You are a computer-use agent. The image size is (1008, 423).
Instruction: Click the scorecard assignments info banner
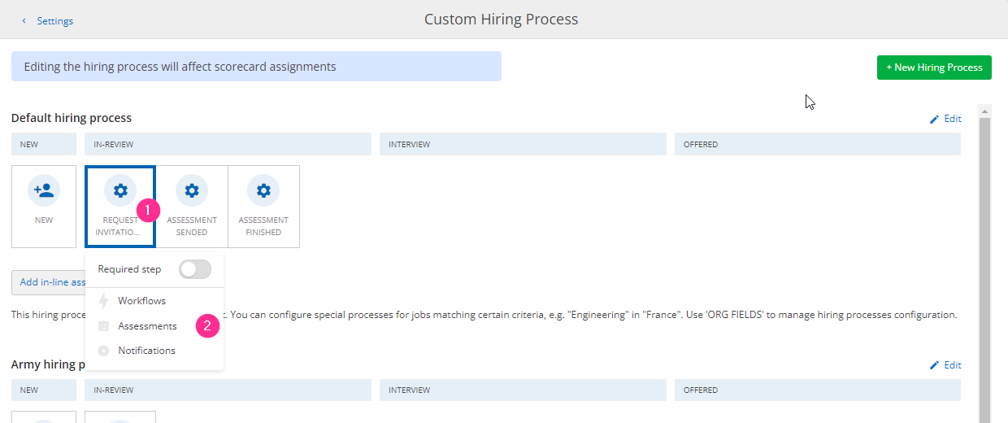point(256,67)
